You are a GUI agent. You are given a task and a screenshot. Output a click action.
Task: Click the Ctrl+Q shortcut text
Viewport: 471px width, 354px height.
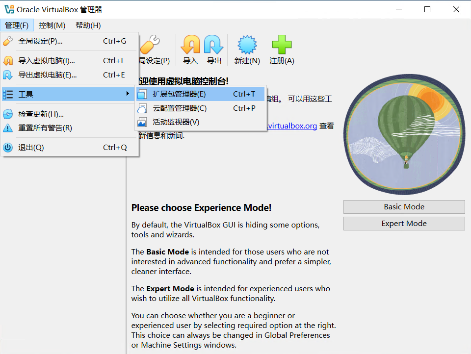coord(115,148)
